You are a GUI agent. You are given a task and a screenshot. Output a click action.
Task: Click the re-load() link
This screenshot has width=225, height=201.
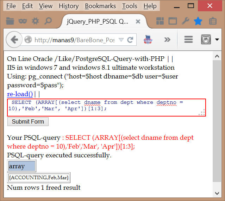(x=20, y=94)
